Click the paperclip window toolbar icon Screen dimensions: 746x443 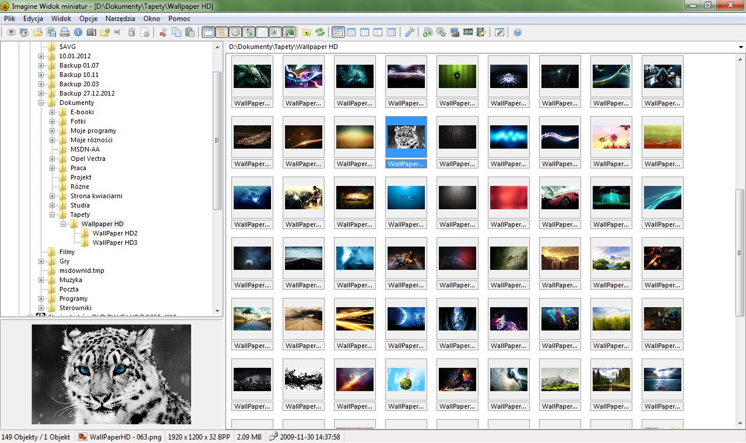click(x=499, y=32)
